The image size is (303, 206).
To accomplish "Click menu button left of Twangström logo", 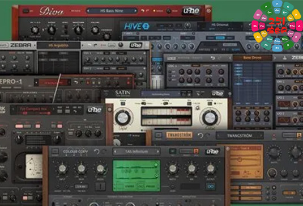I will pyautogui.click(x=159, y=135).
